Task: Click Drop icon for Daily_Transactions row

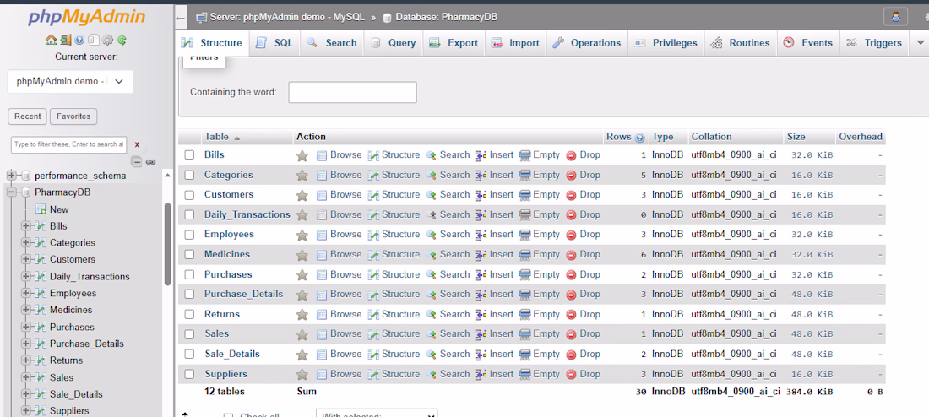Action: tap(571, 215)
